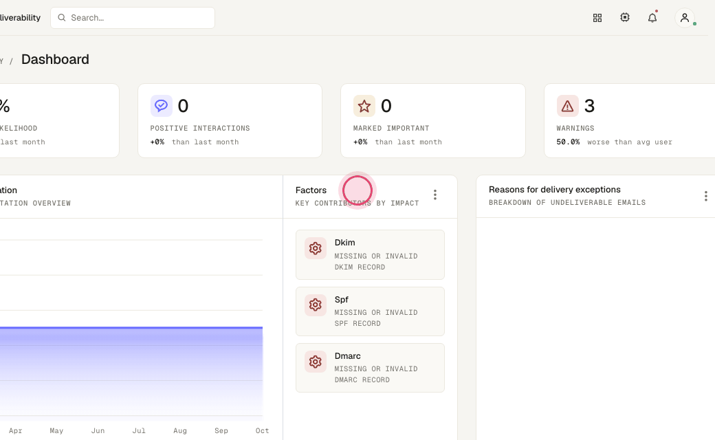Select the Dmarc missing record card
The height and width of the screenshot is (440, 715).
(370, 368)
